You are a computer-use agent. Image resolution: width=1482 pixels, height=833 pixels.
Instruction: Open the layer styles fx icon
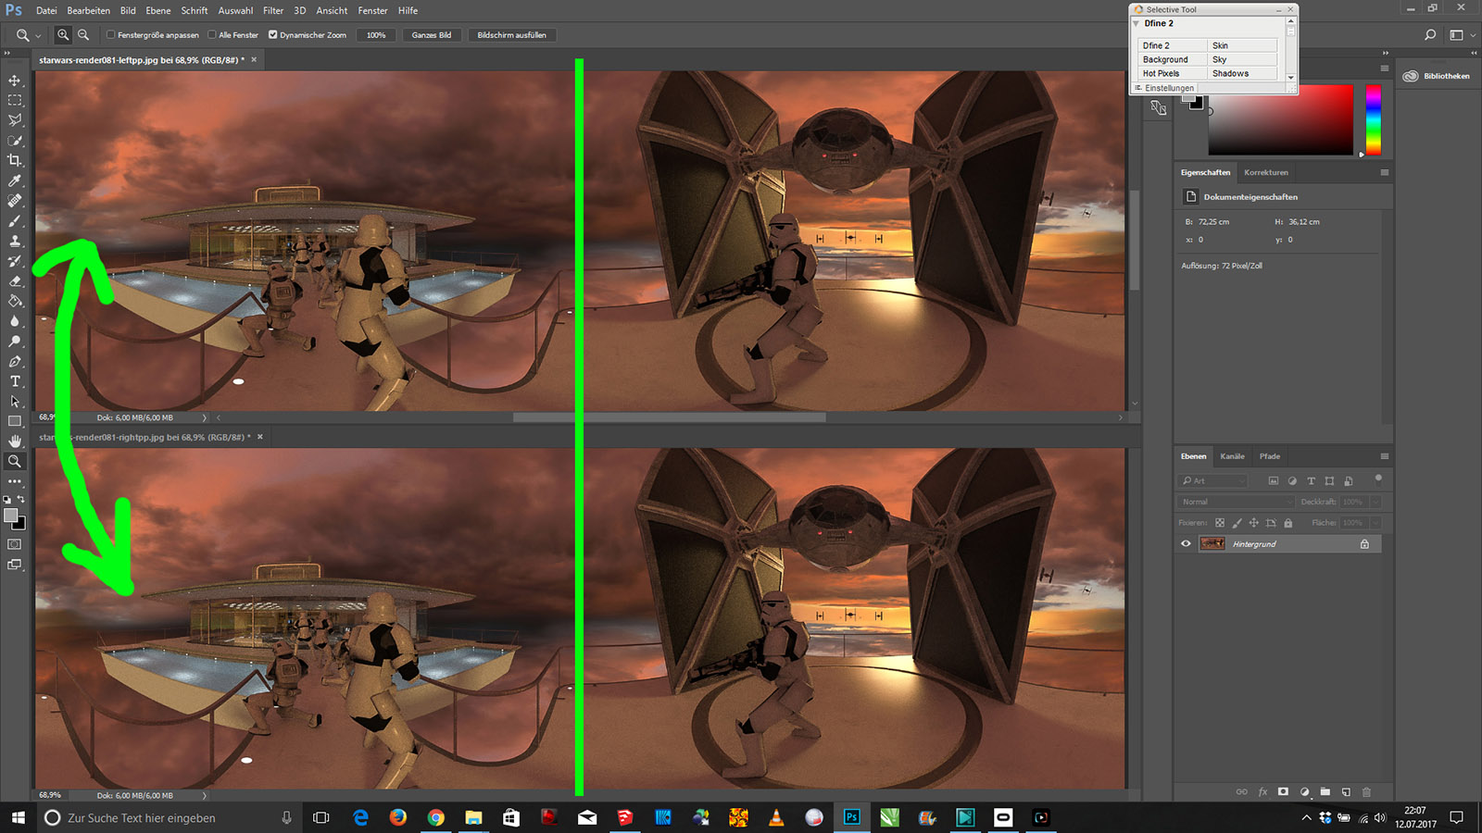1262,792
